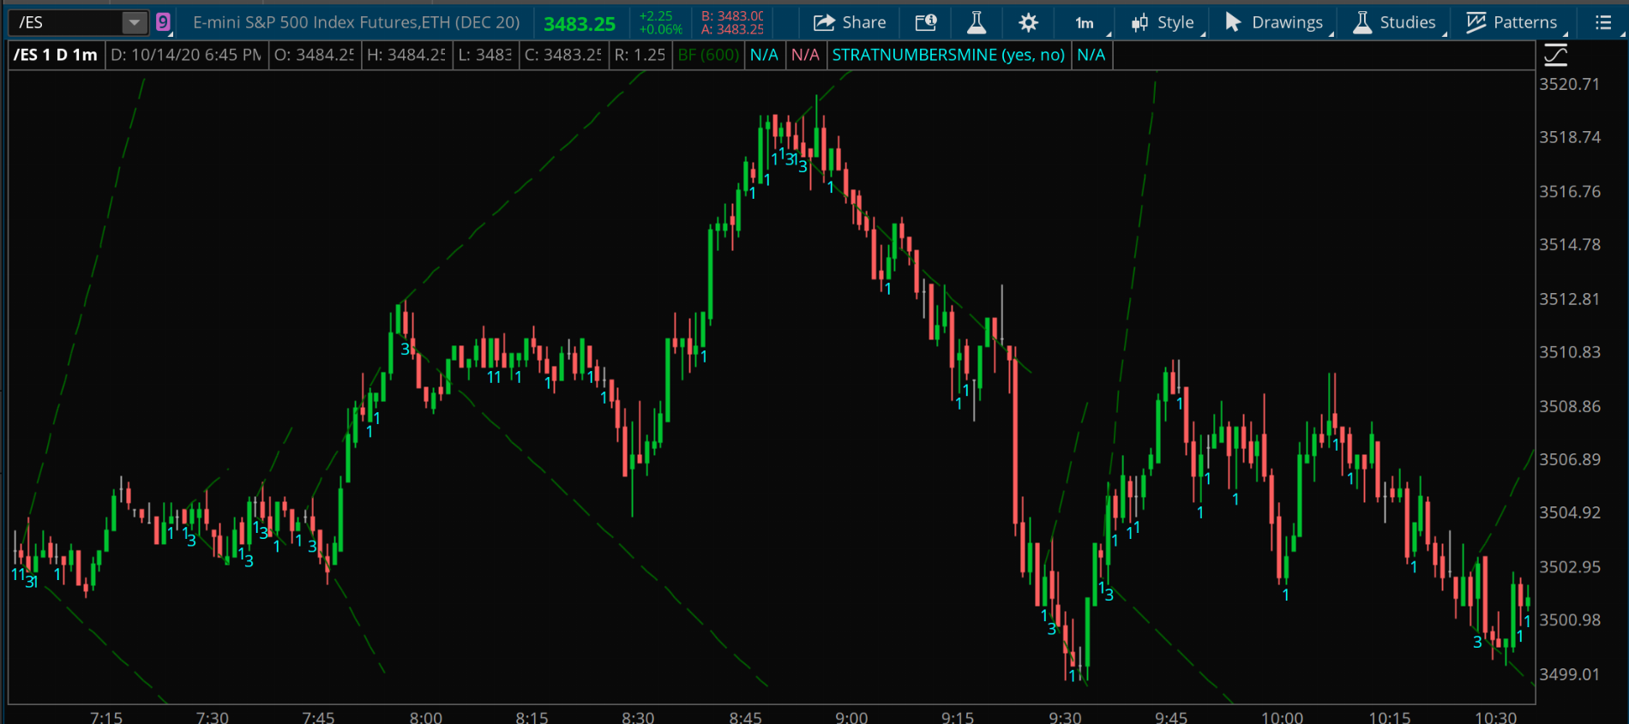Open chart settings gear icon

click(1028, 22)
